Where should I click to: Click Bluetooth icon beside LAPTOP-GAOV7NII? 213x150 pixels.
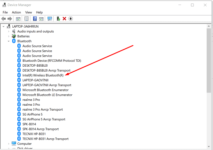click(19, 80)
